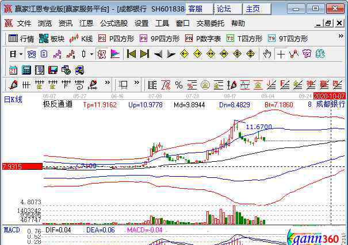Click the 日K线 chart label
The image size is (348, 245).
(13, 100)
